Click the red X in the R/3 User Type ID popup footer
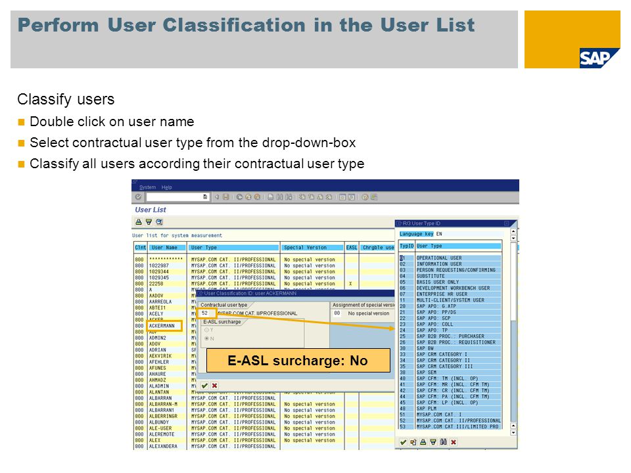This screenshot has width=631, height=473. (454, 442)
